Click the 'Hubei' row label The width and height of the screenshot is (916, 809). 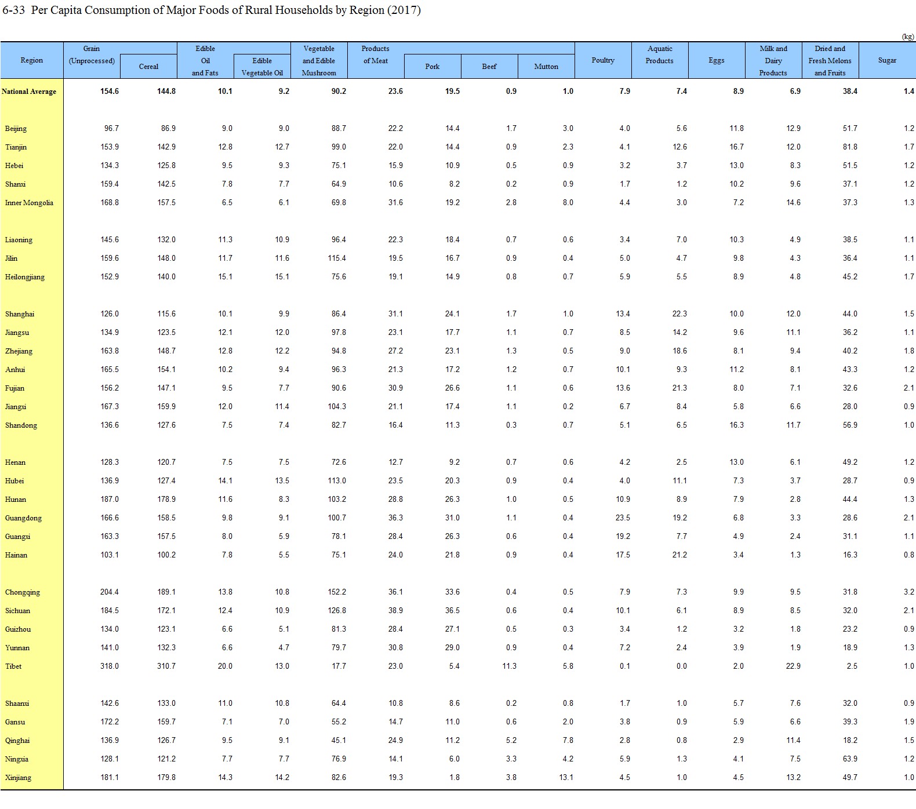14,481
